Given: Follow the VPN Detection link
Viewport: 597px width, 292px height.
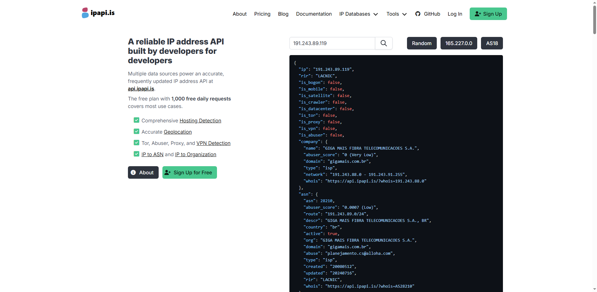Looking at the screenshot, I should [x=213, y=143].
